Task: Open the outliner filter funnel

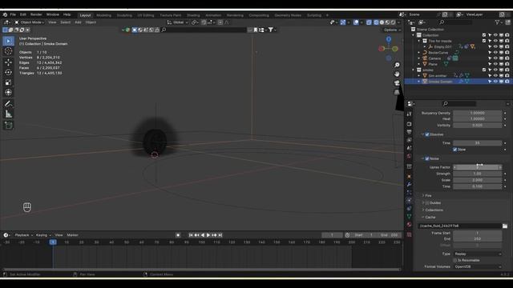Action: coord(497,22)
